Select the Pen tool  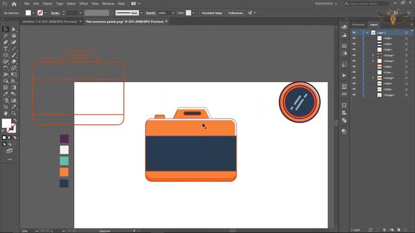click(6, 42)
